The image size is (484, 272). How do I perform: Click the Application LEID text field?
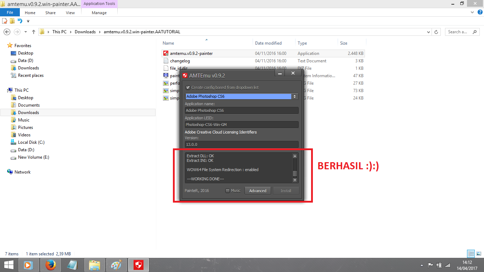[242, 125]
